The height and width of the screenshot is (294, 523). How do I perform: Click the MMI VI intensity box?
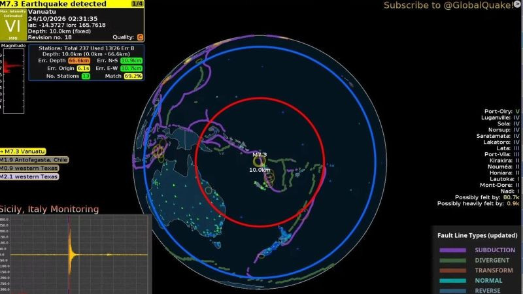coord(13,25)
